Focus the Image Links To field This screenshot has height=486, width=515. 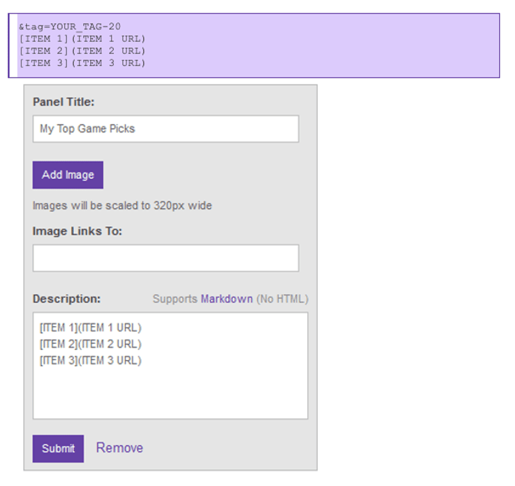tap(166, 258)
